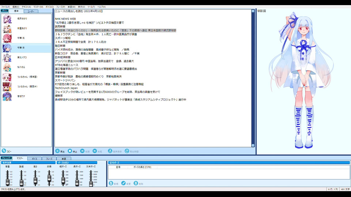Switch to ユーザー voice preset tab
Image resolution: width=351 pixels, height=197 pixels.
tap(31, 11)
